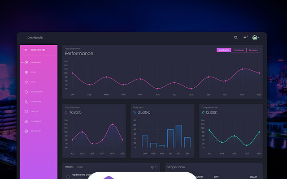Select SEP point in Completed Tasks chart

coord(234,136)
